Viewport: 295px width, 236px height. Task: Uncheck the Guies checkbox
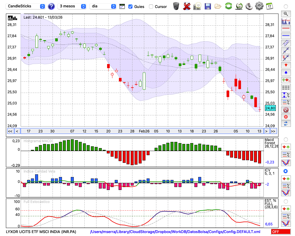(130, 6)
